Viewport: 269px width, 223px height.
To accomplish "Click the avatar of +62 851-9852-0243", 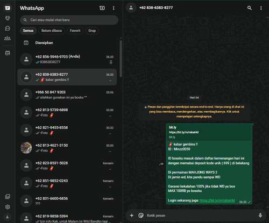I will coord(26,183).
